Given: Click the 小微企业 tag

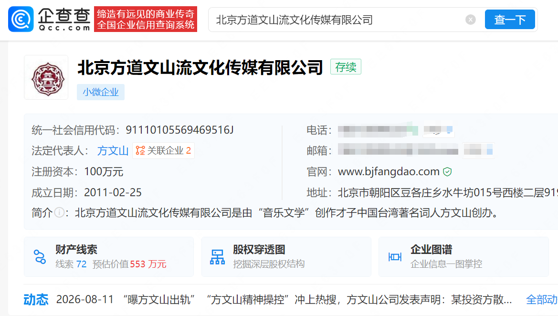Looking at the screenshot, I should click(101, 92).
